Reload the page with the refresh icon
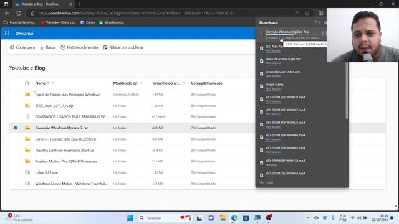 point(19,13)
